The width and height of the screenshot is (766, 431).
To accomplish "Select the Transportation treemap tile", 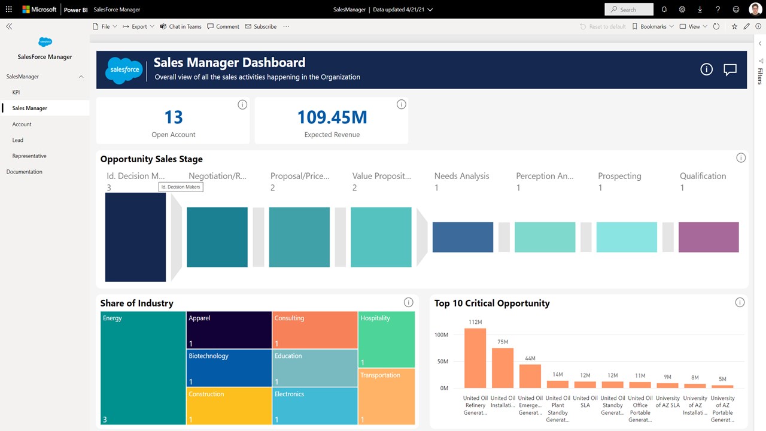I will click(387, 397).
